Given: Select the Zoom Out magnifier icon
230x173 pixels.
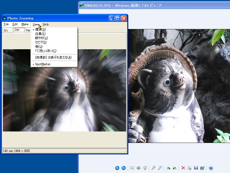Looking at the screenshot, I should click(x=160, y=168).
